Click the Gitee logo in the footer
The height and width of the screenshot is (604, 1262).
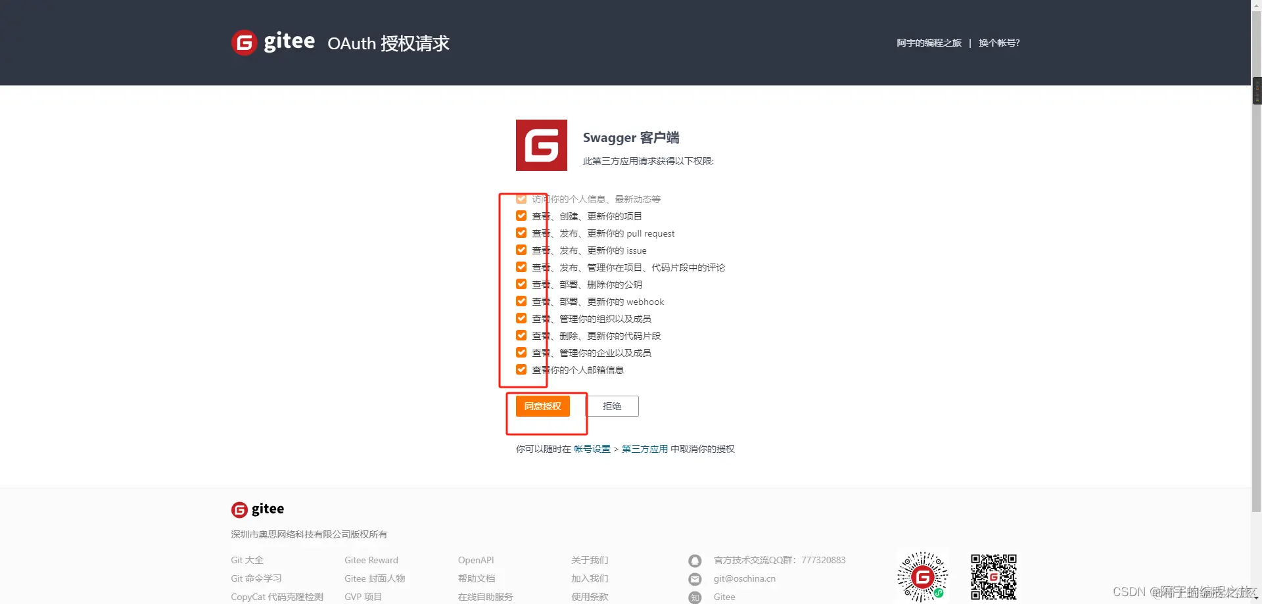258,509
